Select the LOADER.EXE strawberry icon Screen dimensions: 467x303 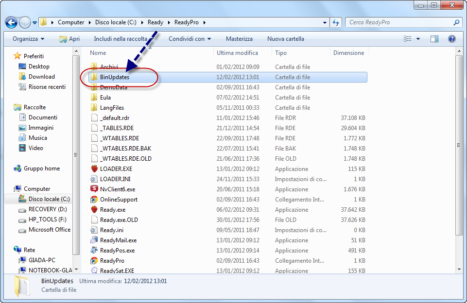click(94, 169)
